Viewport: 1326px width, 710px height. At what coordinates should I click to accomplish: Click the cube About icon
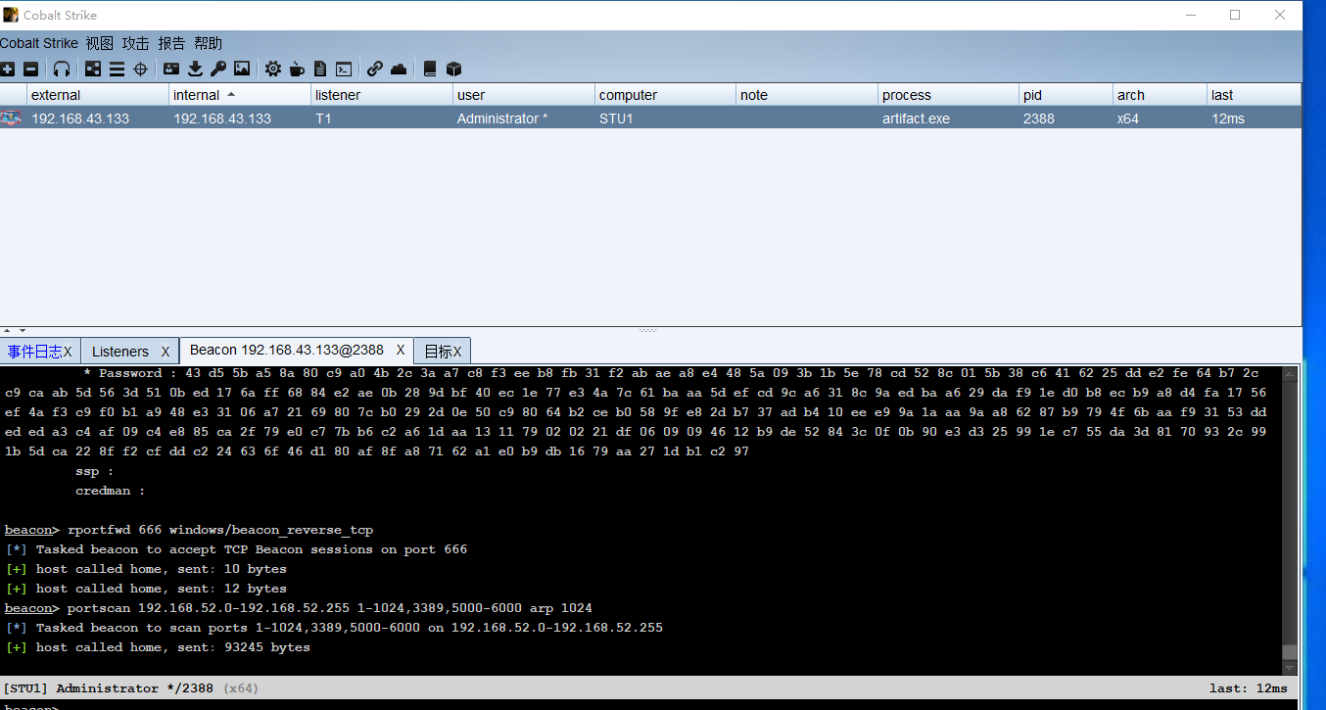tap(453, 69)
